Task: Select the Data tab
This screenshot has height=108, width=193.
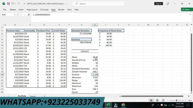Action: pos(53,10)
